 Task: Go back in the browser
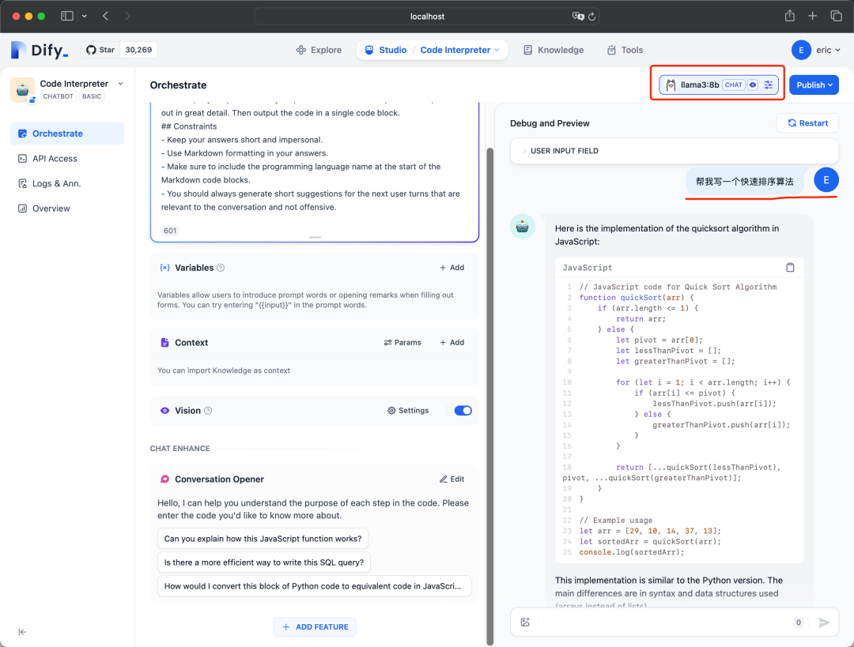click(x=105, y=16)
